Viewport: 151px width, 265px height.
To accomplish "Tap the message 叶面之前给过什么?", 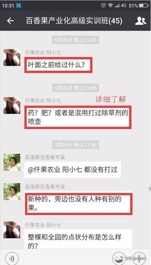I will (58, 65).
